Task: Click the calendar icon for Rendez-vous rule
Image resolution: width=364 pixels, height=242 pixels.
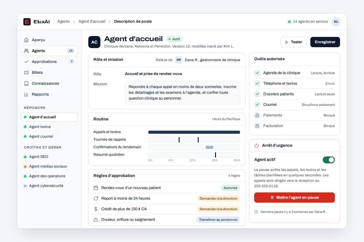Action: [x=96, y=188]
